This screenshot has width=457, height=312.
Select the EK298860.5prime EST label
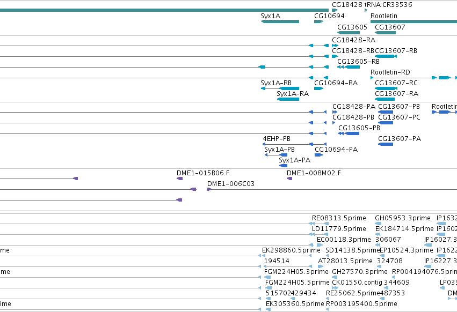pos(291,250)
